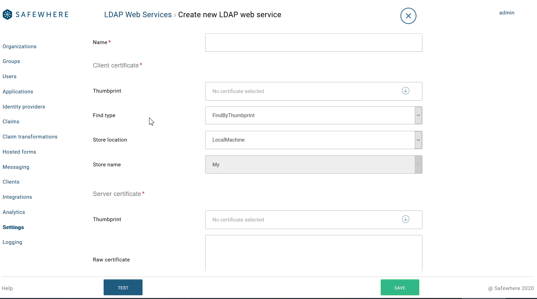This screenshot has height=299, width=537.
Task: Close the Create new LDAP web service form
Action: (408, 16)
